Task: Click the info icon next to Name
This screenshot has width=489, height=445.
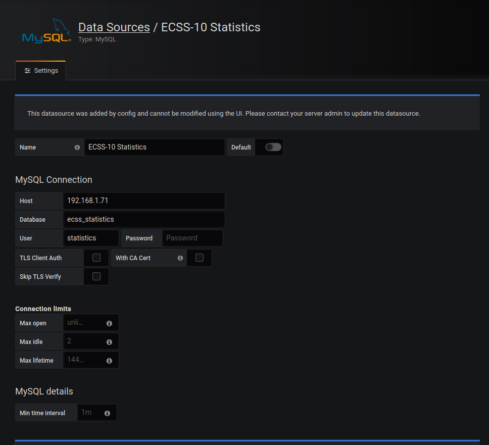Action: [77, 147]
